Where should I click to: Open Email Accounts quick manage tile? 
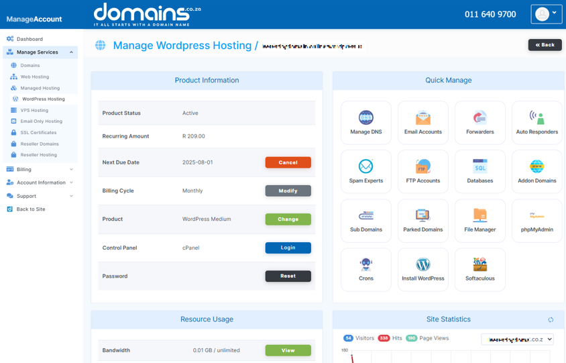(x=422, y=122)
